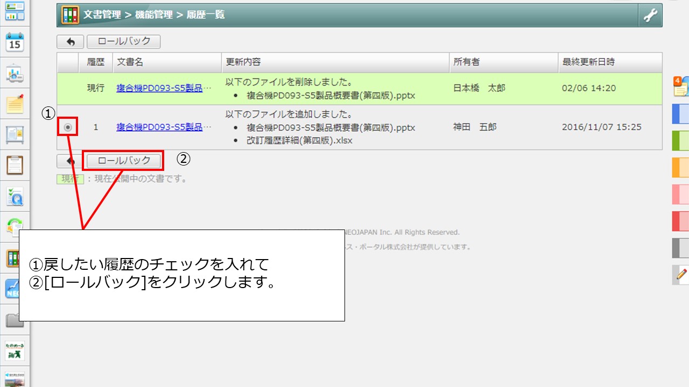Open the current version 複合機PD093-S5製品 link
689x387 pixels.
coord(159,88)
